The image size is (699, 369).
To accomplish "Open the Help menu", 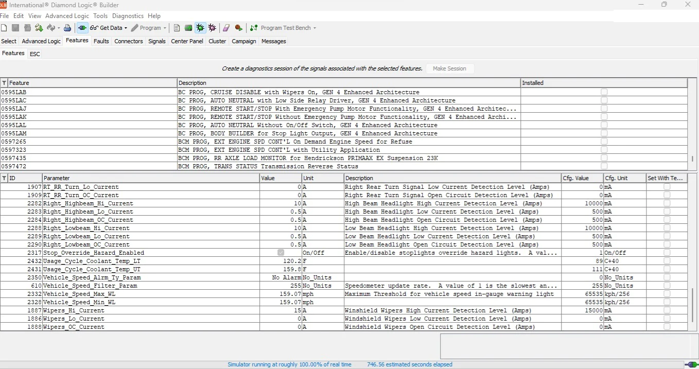I will coord(154,16).
